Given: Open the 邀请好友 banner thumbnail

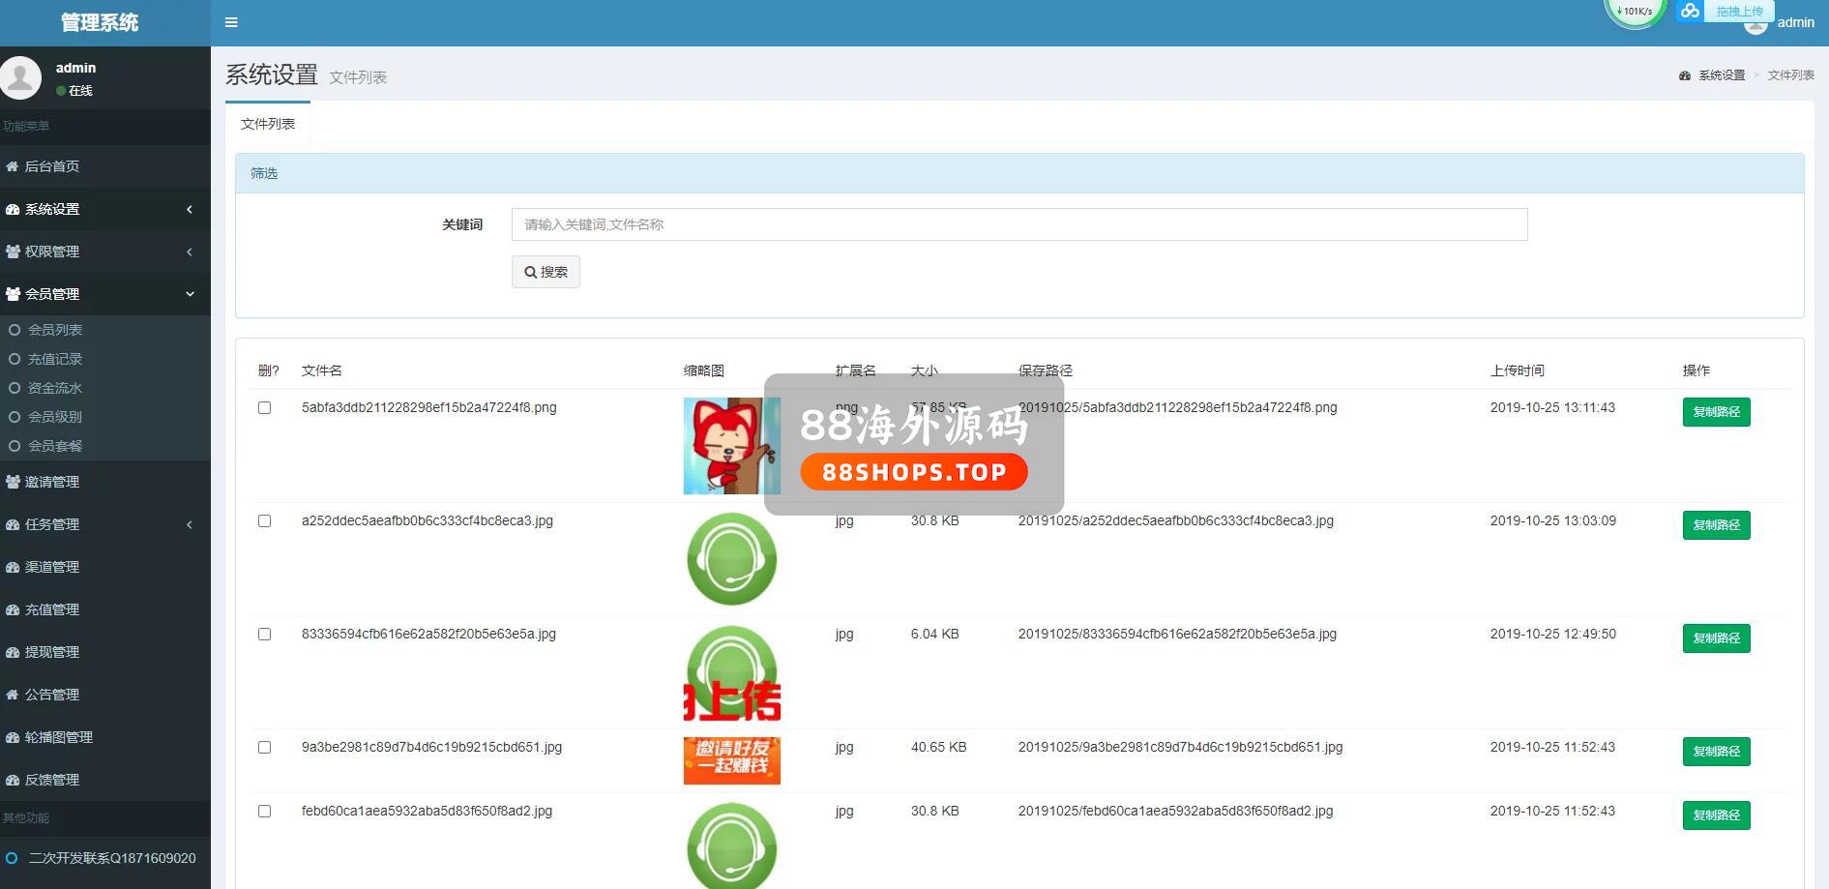Looking at the screenshot, I should click(x=731, y=760).
